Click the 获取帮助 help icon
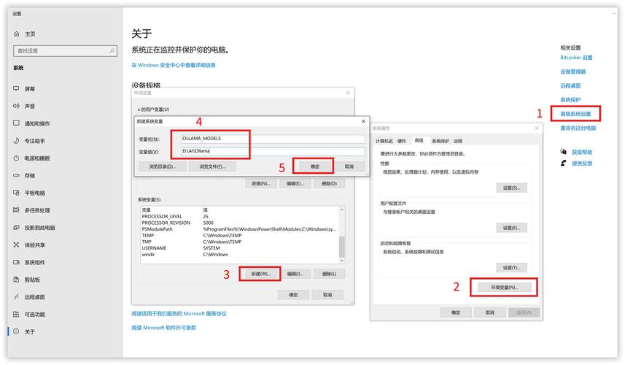625x365 pixels. [563, 152]
